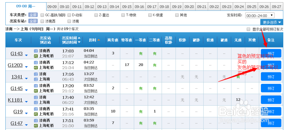The width and height of the screenshot is (285, 130).
Task: Click 商务座 count 10 for G19
Action: [x=113, y=111]
